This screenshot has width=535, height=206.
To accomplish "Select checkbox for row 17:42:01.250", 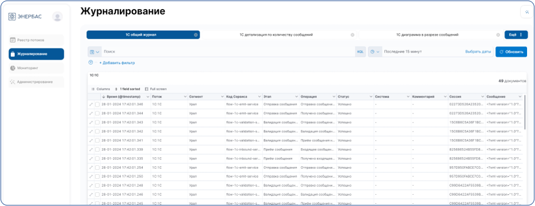I will [97, 176].
